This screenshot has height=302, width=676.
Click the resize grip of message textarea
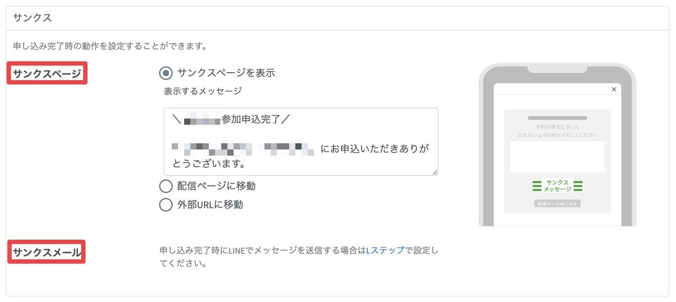pos(434,172)
